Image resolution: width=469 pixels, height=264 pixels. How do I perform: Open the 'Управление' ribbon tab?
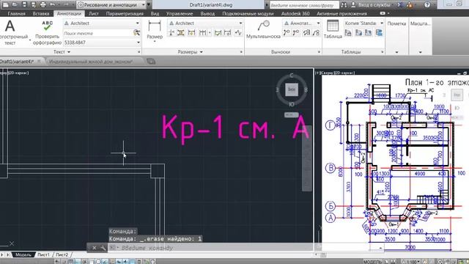pyautogui.click(x=180, y=13)
